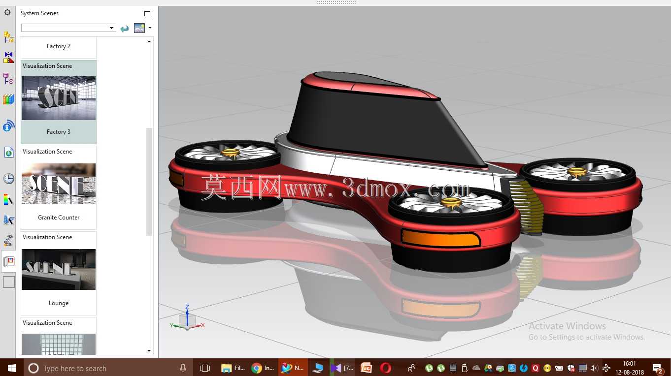Viewport: 671px width, 376px height.
Task: Open File Explorer from the taskbar
Action: click(x=233, y=368)
